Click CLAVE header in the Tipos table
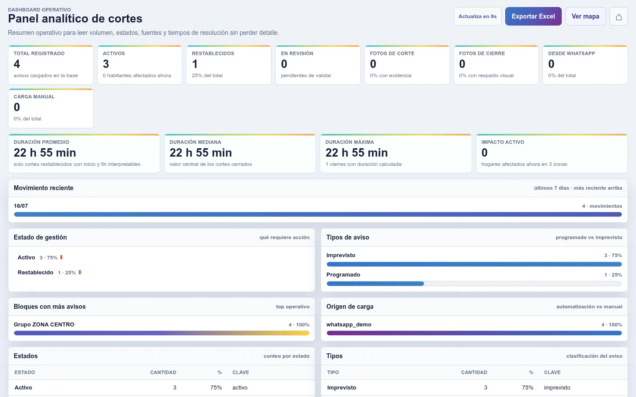Screen dimensions: 636x397 [x=552, y=372]
